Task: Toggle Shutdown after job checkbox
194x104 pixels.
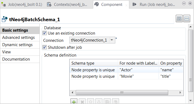Action: (45, 47)
